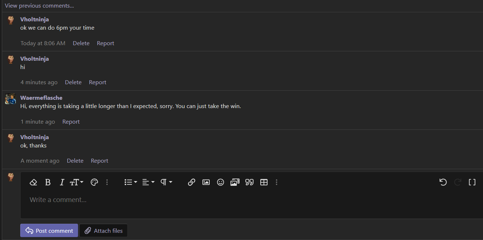The height and width of the screenshot is (240, 483).
Task: Open more text options menu after palette
Action: point(107,182)
